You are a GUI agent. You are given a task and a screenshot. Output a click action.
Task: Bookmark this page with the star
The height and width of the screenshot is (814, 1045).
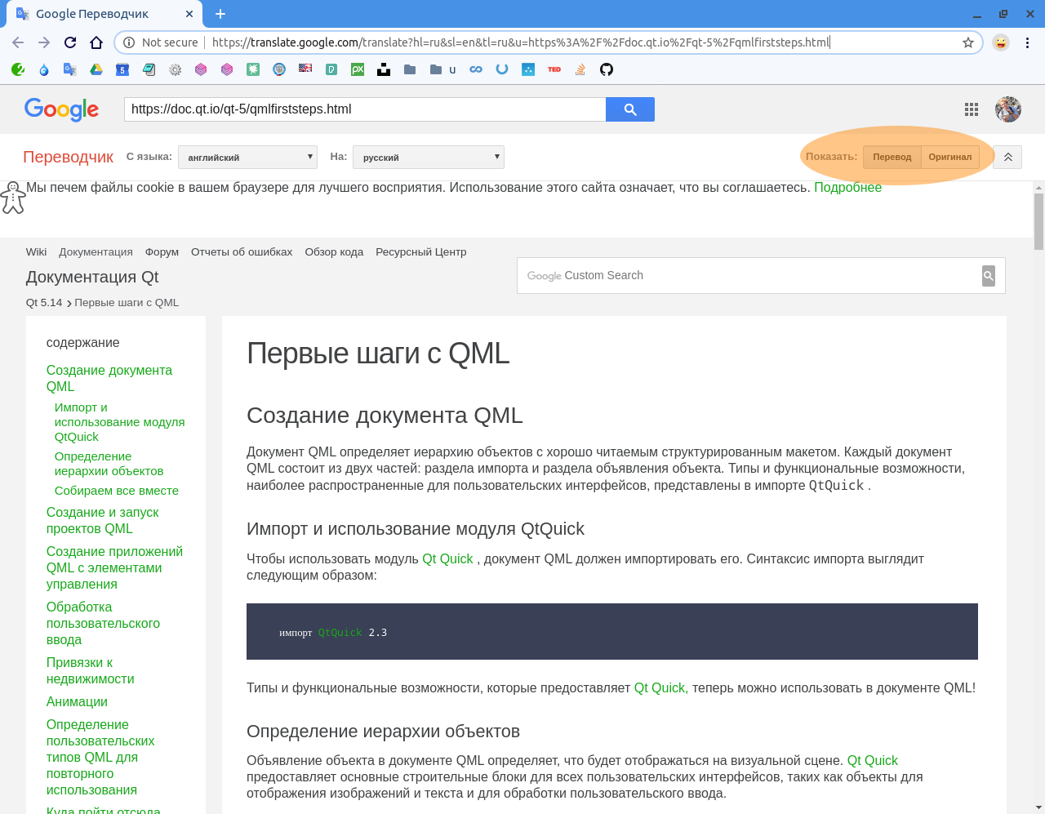tap(968, 42)
